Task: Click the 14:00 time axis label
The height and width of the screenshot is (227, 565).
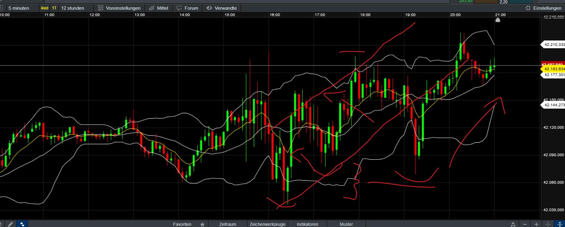Action: point(185,15)
